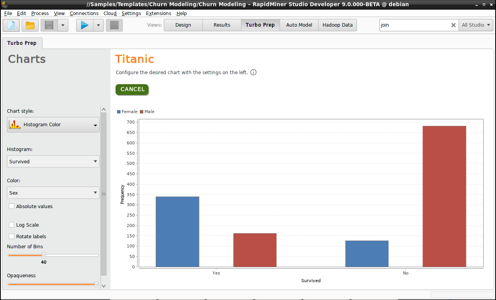Enable the Absolute values checkbox
The image size is (496, 300).
(x=11, y=206)
